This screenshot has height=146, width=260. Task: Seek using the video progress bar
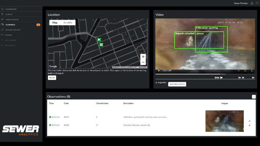coord(205,74)
